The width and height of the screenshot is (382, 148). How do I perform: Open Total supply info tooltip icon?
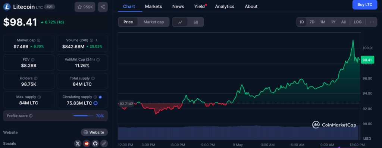point(93,78)
